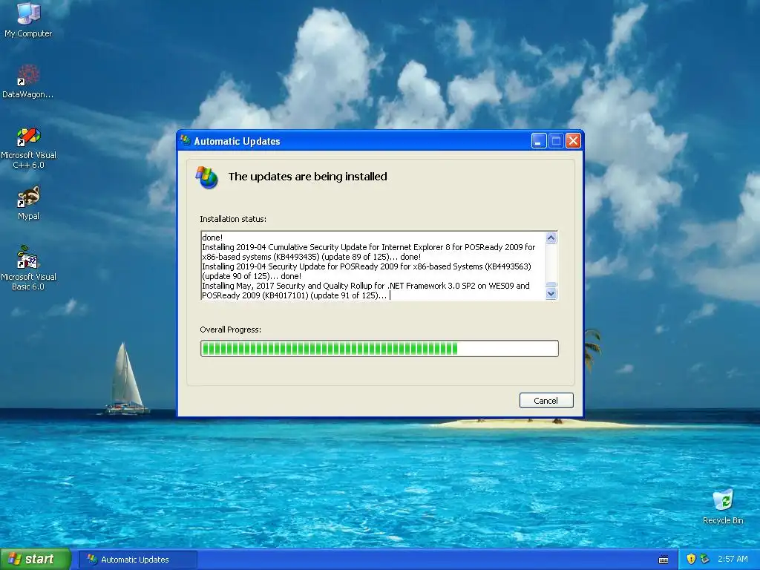The height and width of the screenshot is (570, 760).
Task: Click the KB4493563 security update line
Action: point(367,272)
